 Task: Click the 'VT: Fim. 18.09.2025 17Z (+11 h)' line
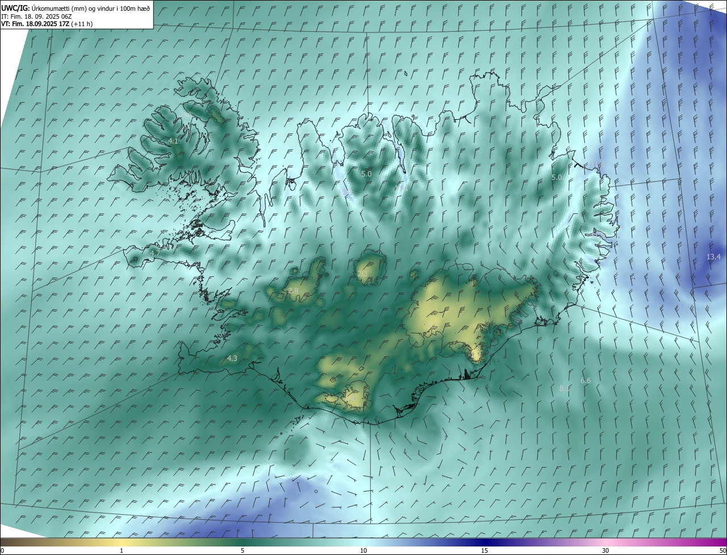(47, 24)
